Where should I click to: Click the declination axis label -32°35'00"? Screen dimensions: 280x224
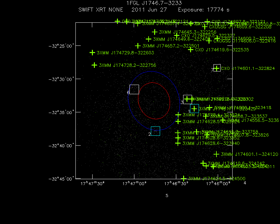[x=61, y=113]
